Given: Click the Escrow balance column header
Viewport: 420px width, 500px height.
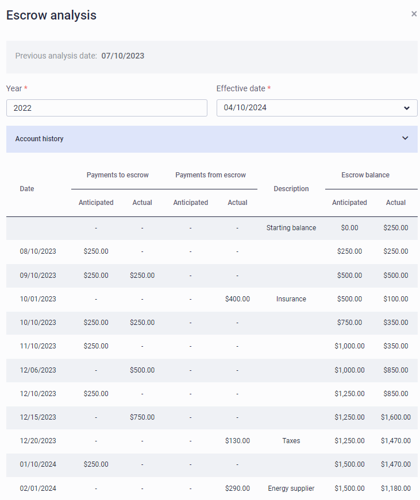Looking at the screenshot, I should pos(365,175).
